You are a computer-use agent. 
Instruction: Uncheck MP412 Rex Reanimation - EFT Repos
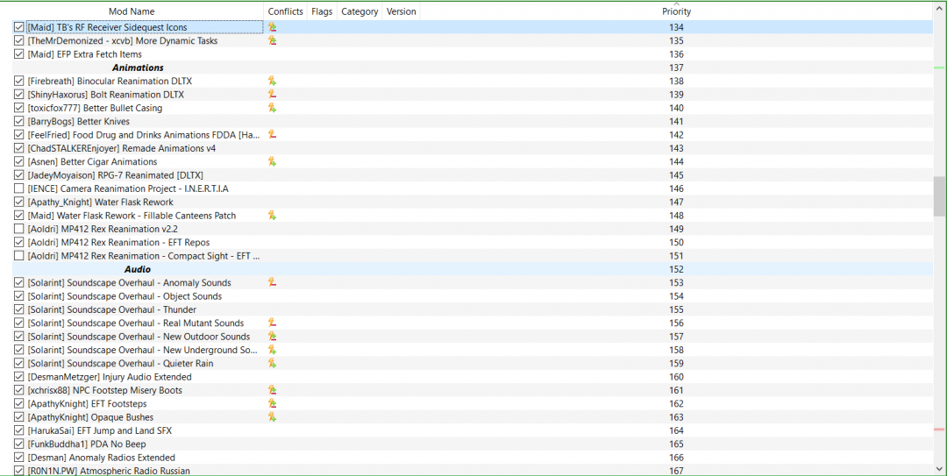18,242
